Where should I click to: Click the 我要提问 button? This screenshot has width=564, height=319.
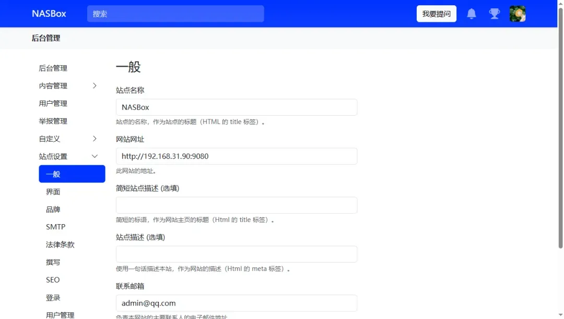436,14
